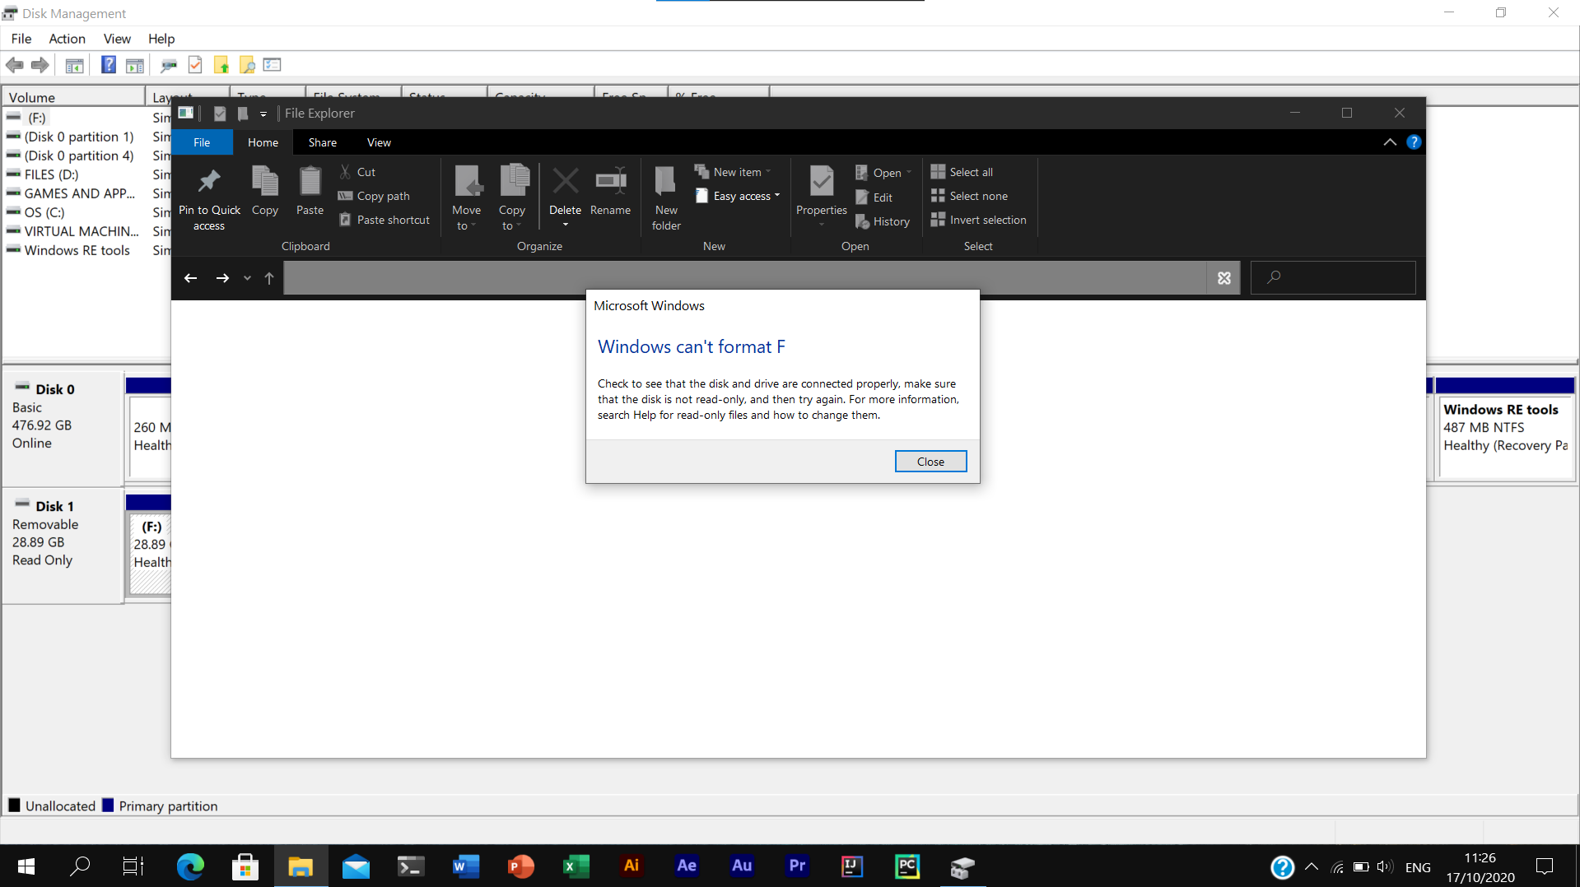Open the Action menu in Disk Management
Viewport: 1580px width, 887px height.
(x=67, y=39)
